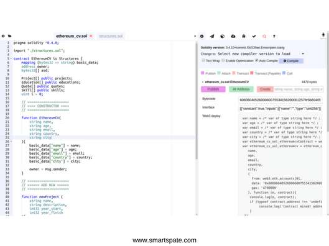Screen dimensions: 329x246
Task: Disable the Auto Compile checkbox
Action: point(257,60)
